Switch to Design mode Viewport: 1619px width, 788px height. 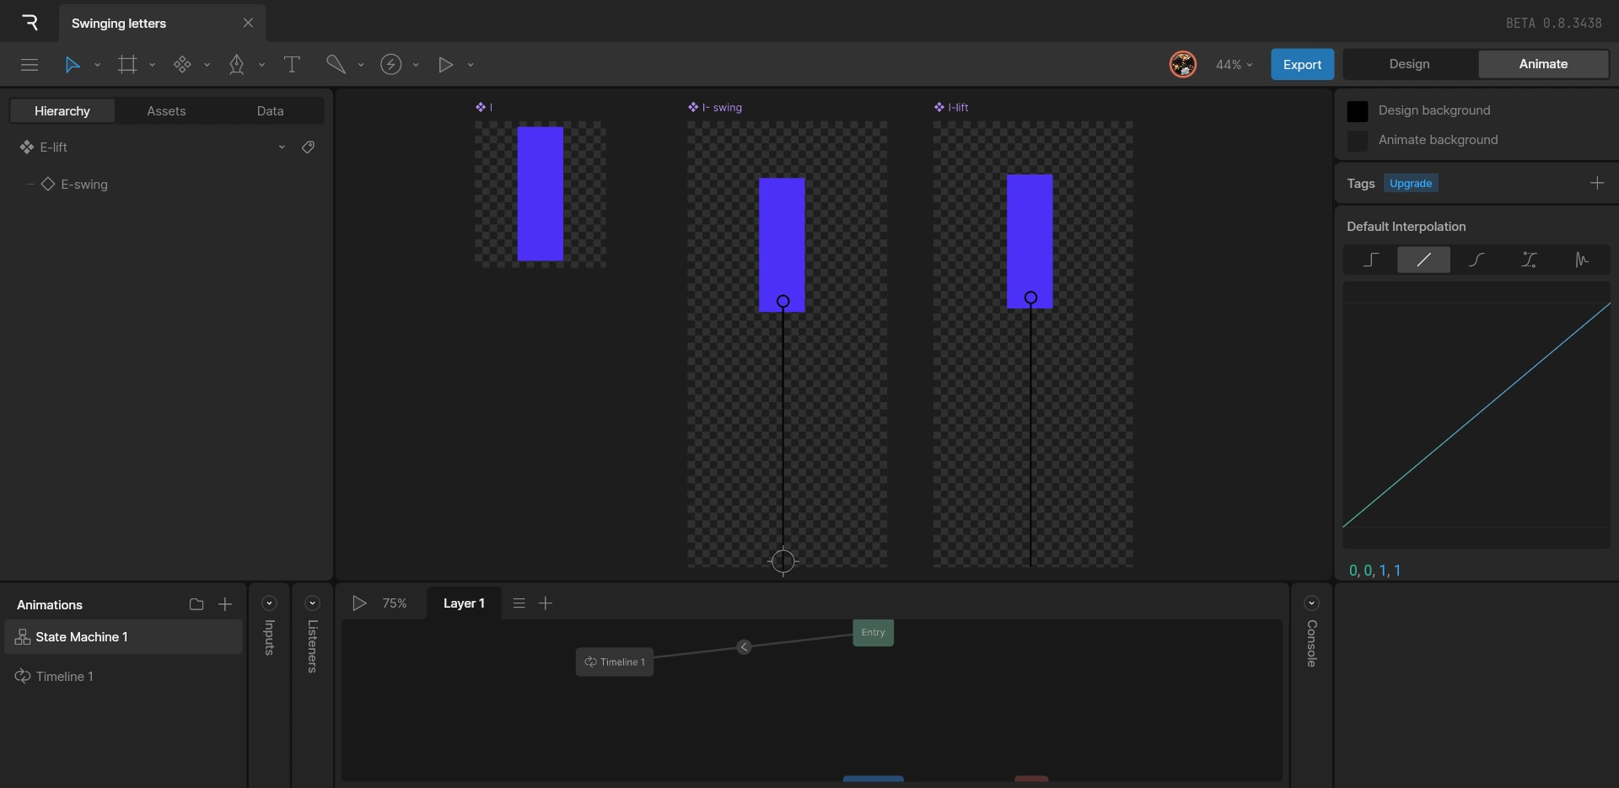pyautogui.click(x=1410, y=64)
